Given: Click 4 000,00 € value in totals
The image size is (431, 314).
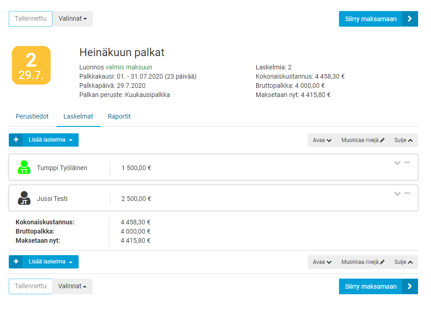Looking at the screenshot, I should pyautogui.click(x=136, y=231).
